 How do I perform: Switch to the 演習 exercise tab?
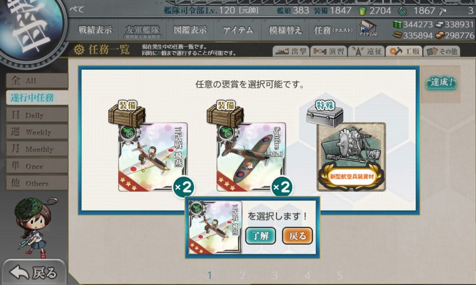click(329, 51)
